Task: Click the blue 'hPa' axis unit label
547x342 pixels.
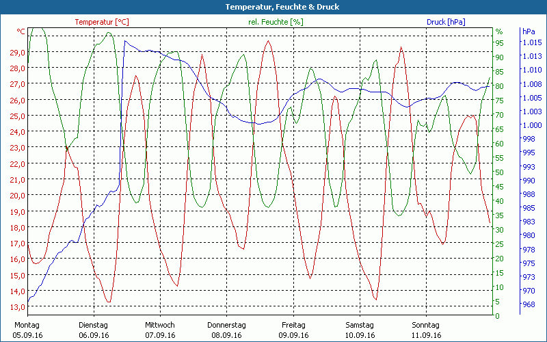Action: (x=529, y=31)
